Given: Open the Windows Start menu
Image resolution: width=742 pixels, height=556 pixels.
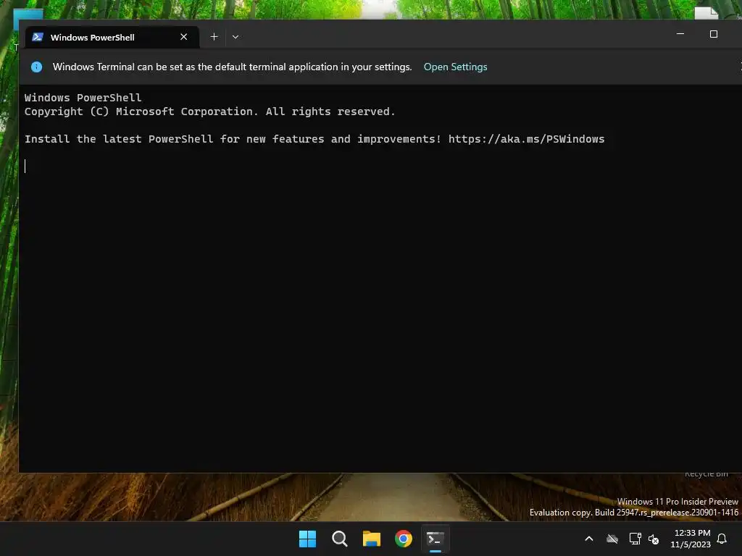Looking at the screenshot, I should click(307, 539).
